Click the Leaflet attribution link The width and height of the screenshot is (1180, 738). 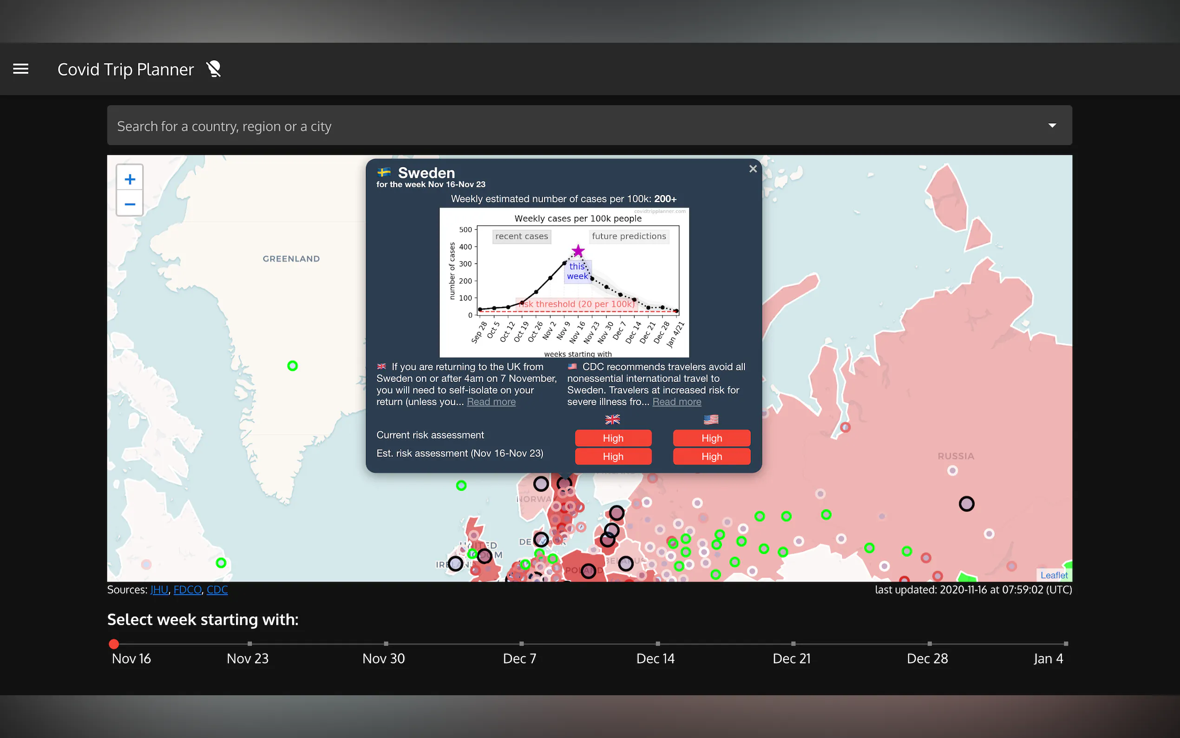point(1054,575)
